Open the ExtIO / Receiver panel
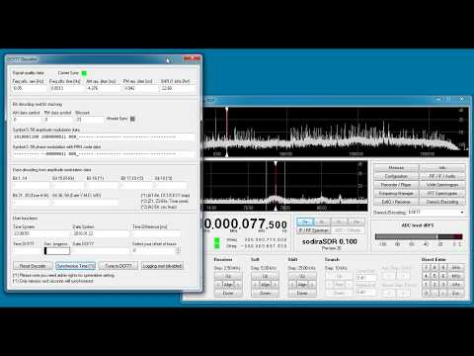 [396, 202]
